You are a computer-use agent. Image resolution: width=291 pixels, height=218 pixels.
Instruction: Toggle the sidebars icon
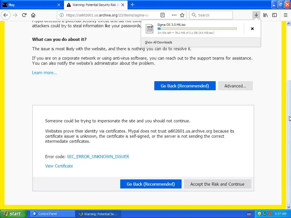(x=275, y=15)
